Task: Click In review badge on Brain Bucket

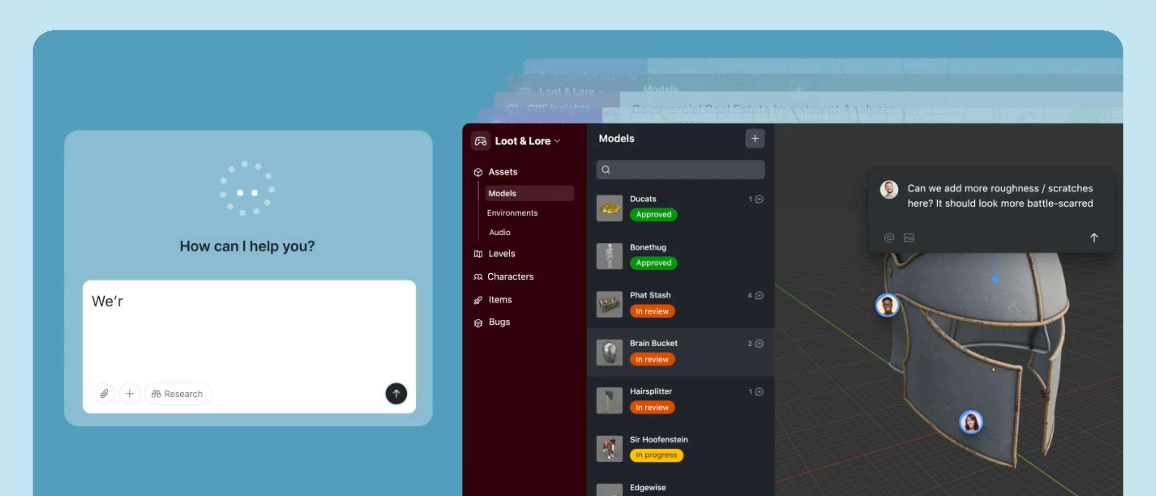Action: 652,359
